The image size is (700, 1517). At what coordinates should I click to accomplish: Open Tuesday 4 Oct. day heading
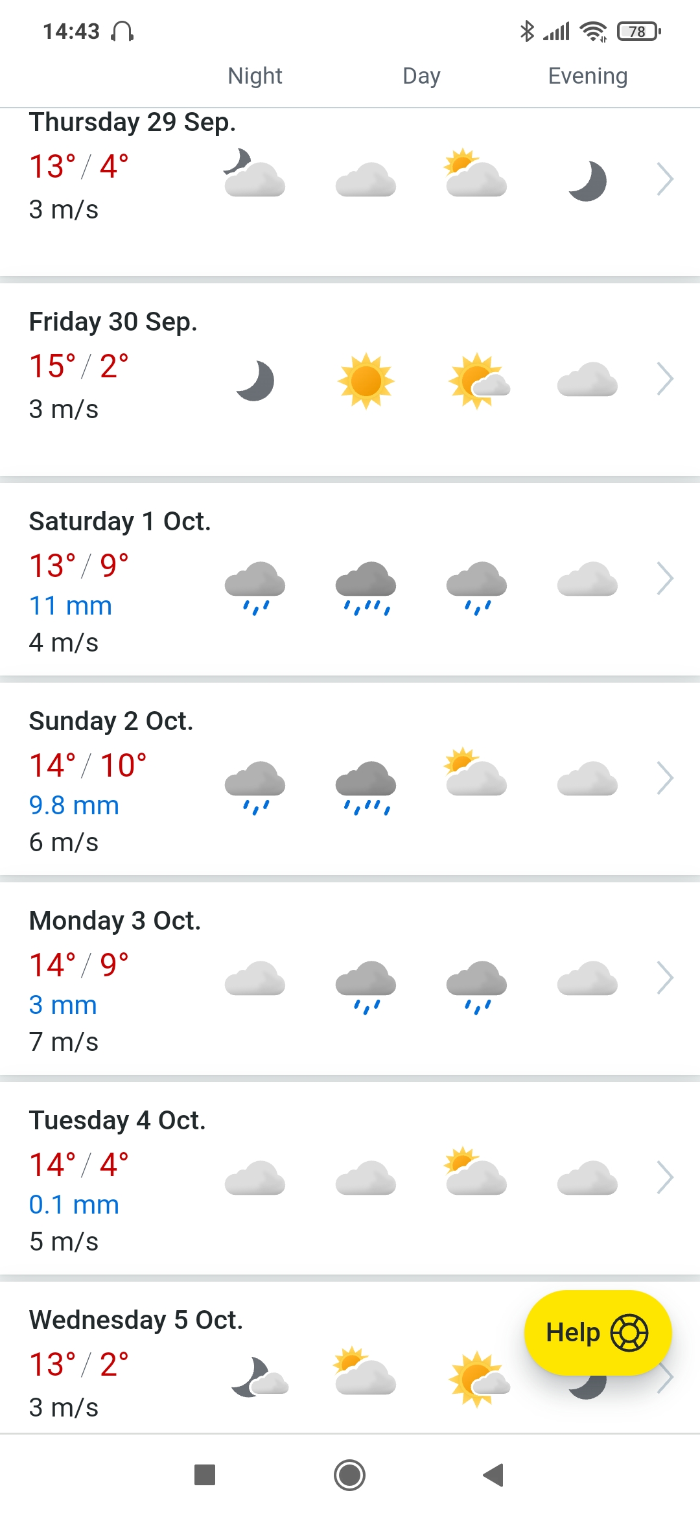(117, 1120)
